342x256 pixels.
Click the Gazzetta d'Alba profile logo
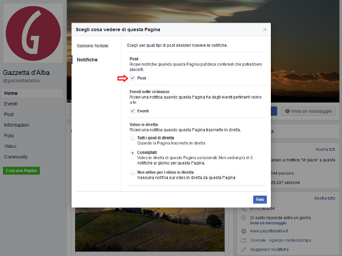pos(33,34)
